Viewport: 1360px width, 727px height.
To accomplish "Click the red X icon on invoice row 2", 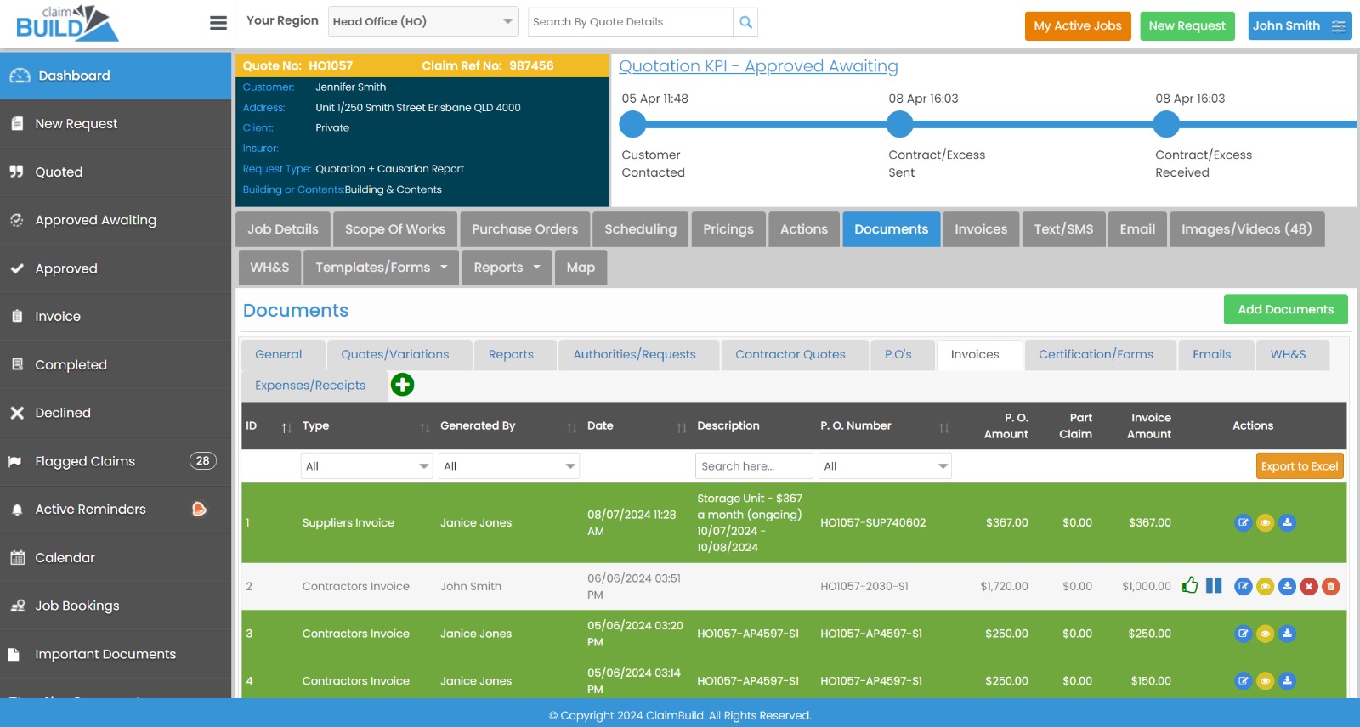I will (1309, 586).
